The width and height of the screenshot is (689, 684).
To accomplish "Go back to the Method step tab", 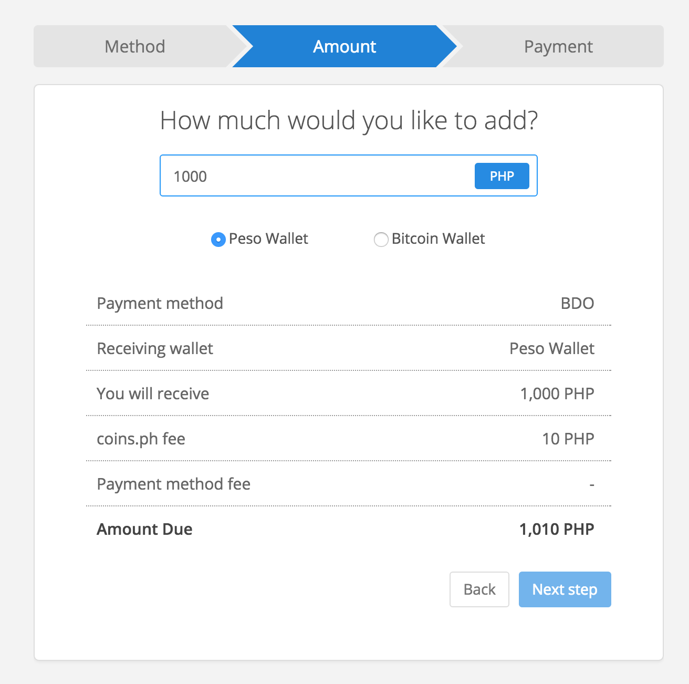I will tap(134, 47).
